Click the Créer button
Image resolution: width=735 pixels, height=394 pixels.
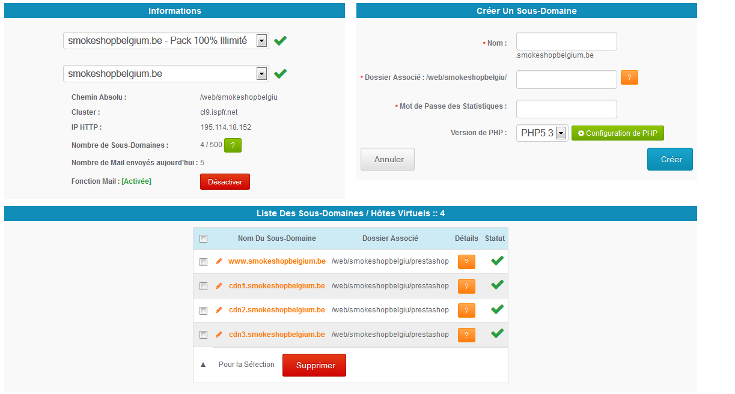[x=670, y=159]
